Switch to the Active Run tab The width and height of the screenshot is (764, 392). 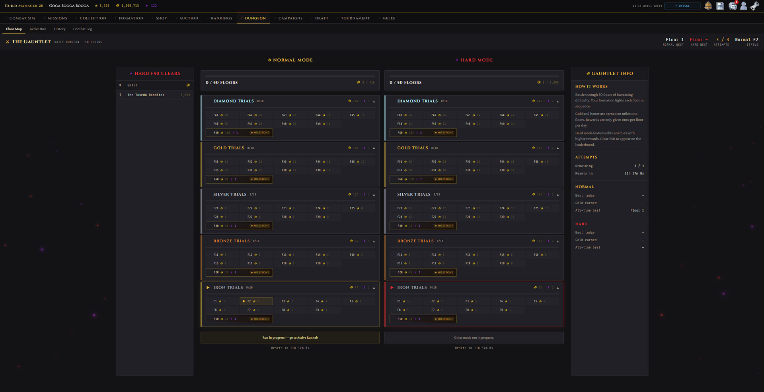click(38, 29)
